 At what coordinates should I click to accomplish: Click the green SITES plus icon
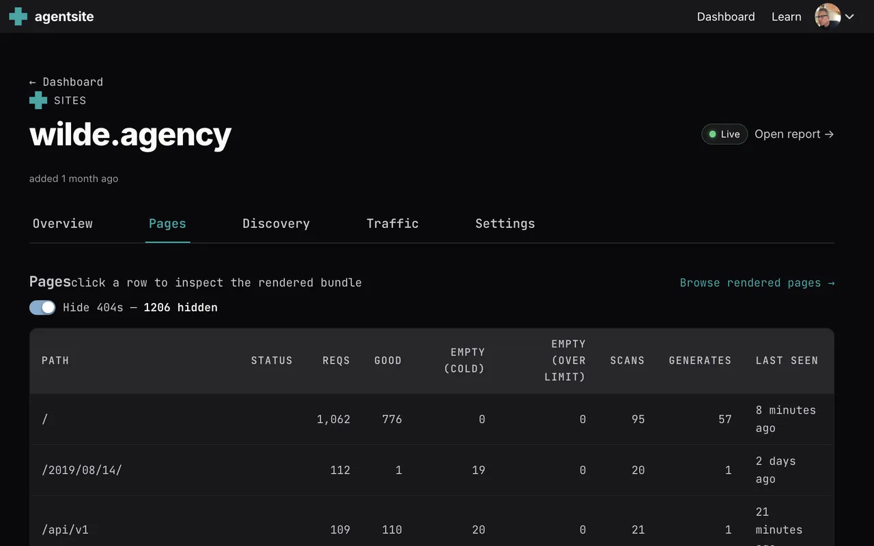[x=38, y=100]
